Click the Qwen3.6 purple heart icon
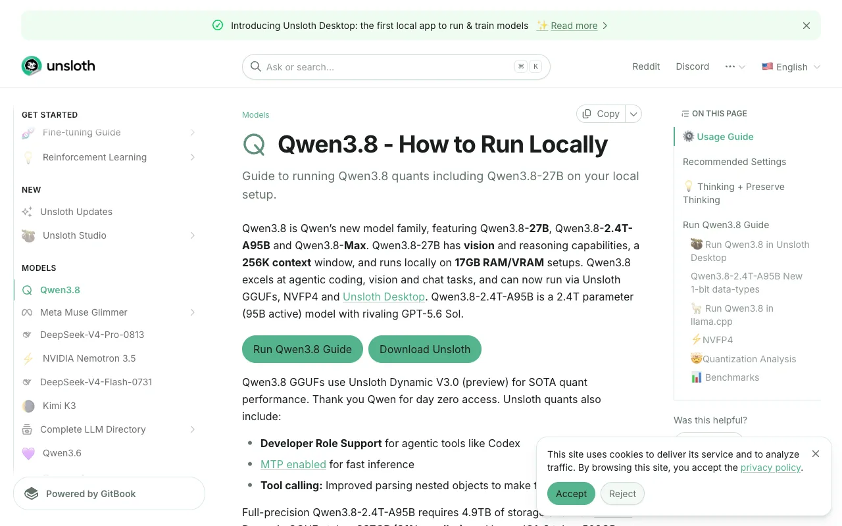842x526 pixels. (28, 453)
